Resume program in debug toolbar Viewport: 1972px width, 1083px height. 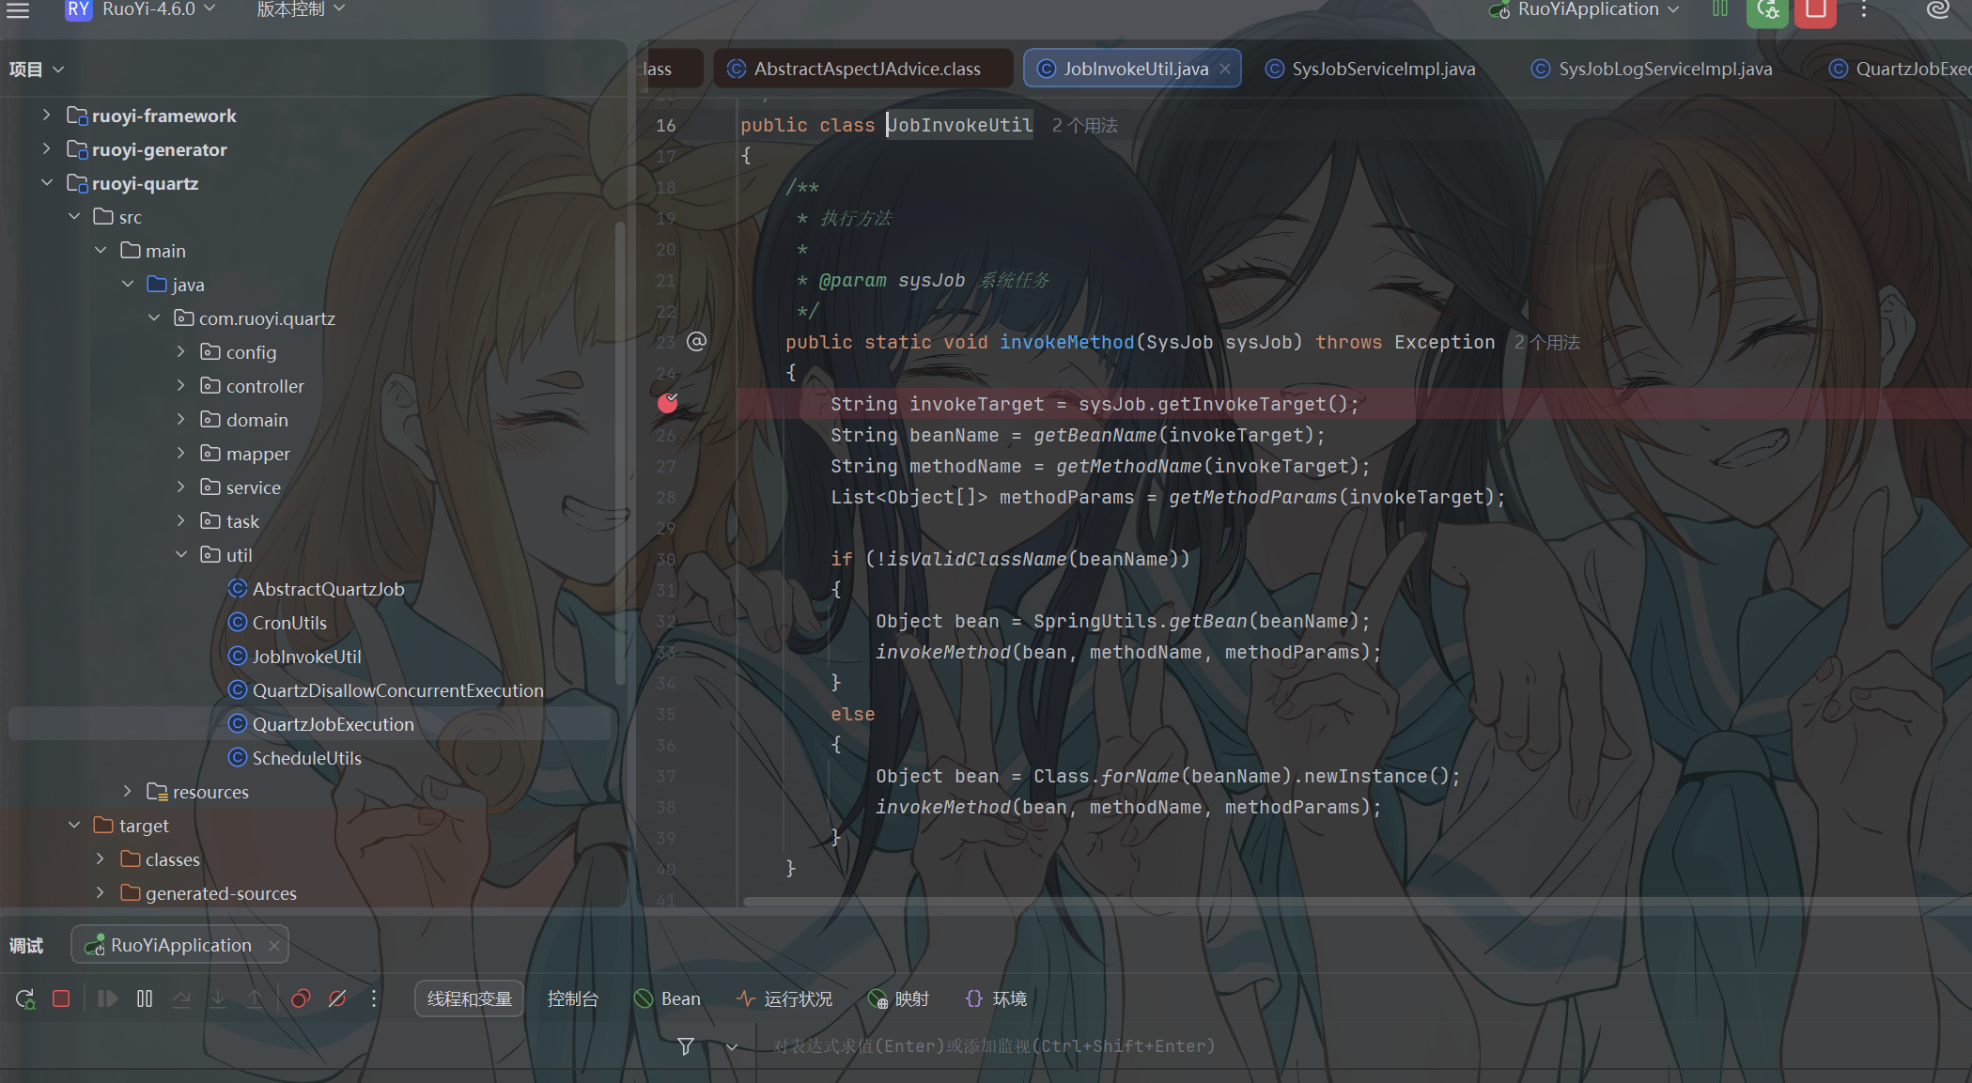pyautogui.click(x=107, y=998)
